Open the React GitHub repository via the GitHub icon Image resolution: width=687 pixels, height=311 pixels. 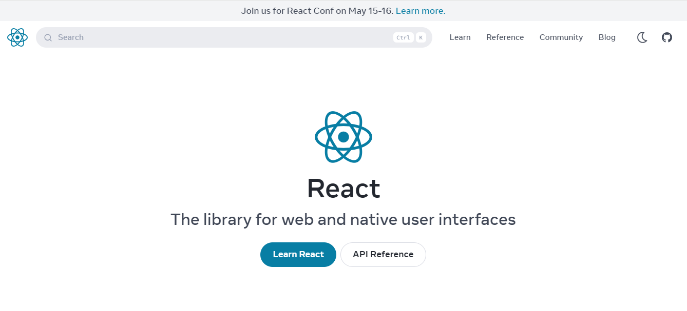coord(666,37)
